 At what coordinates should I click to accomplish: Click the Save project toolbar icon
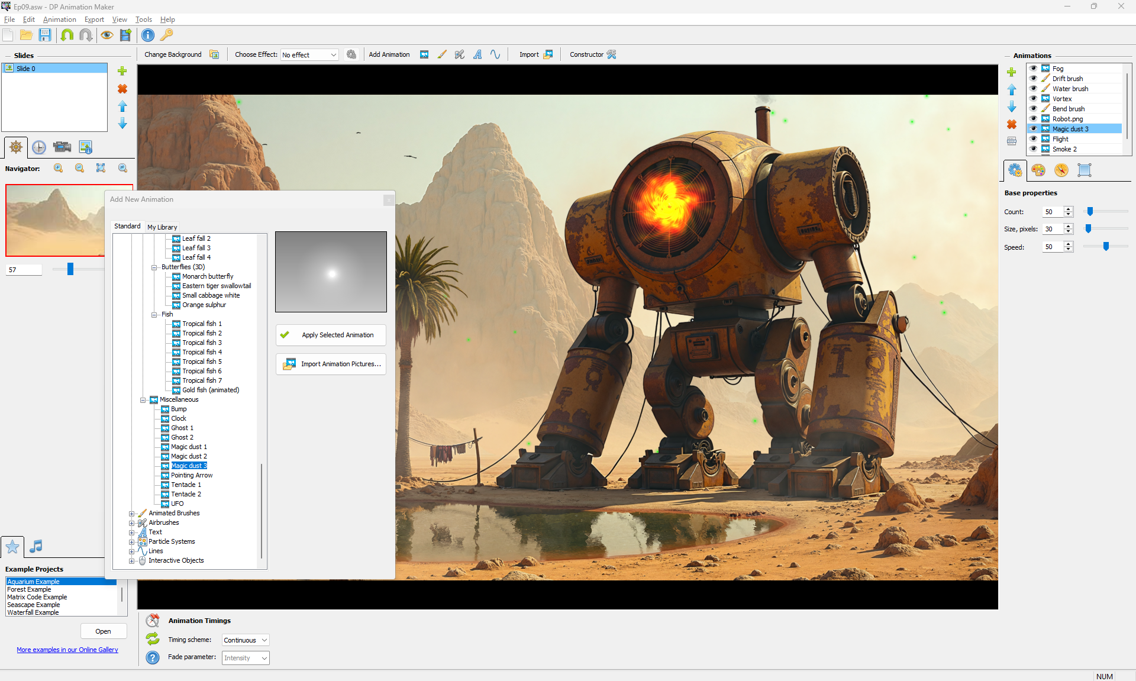tap(45, 35)
